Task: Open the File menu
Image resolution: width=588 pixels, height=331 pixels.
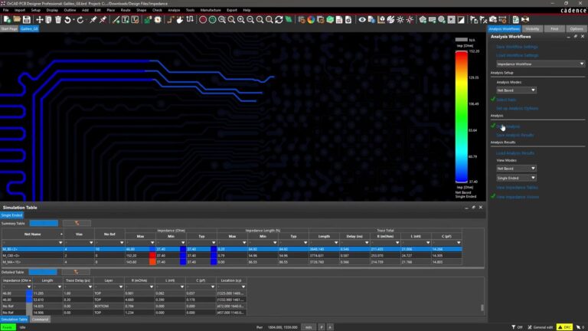Action: pyautogui.click(x=5, y=10)
